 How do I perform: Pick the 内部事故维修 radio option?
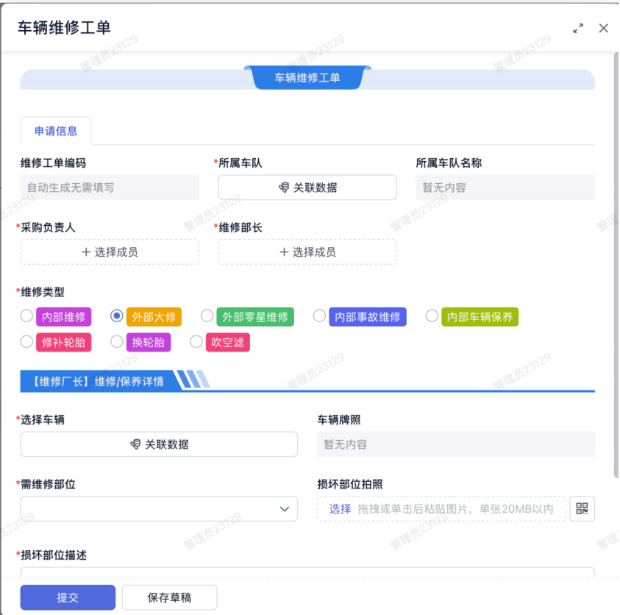coord(319,316)
